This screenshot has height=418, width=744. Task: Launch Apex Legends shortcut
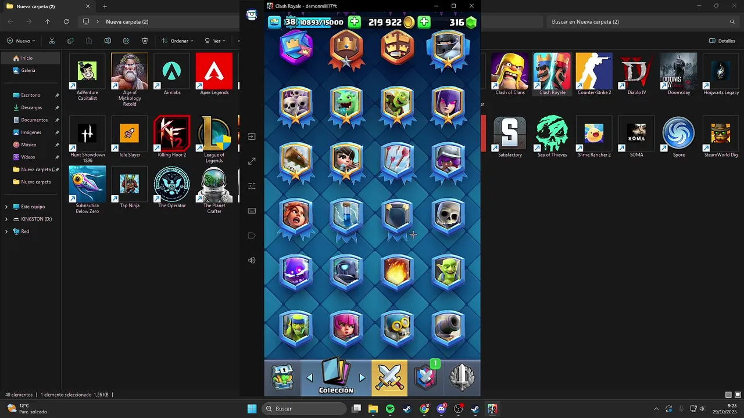tap(214, 74)
